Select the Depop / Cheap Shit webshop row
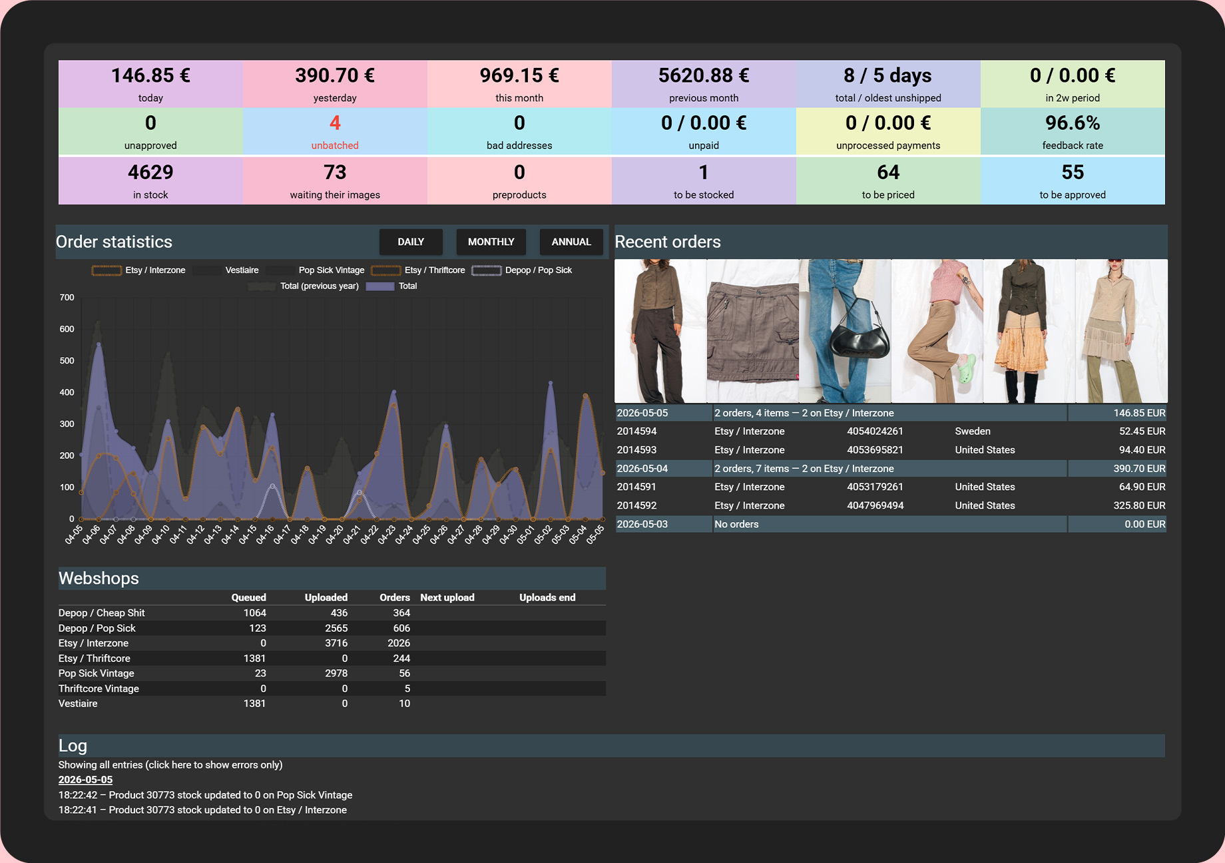Viewport: 1225px width, 863px height. click(332, 613)
